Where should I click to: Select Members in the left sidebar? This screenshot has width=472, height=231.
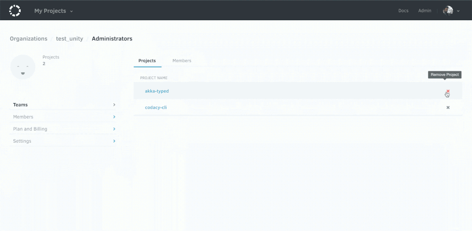(23, 117)
